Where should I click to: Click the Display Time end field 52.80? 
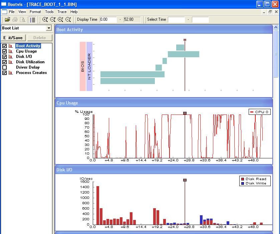pos(132,19)
